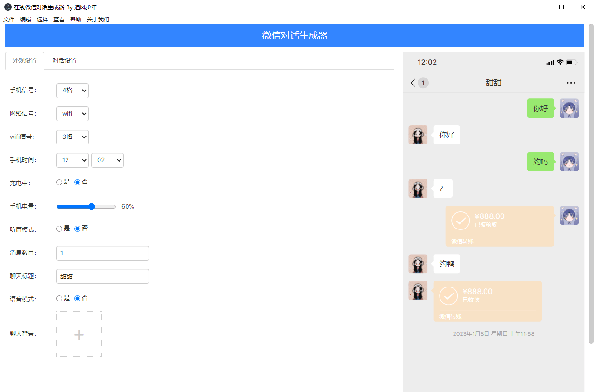Select 是 for 听筒模式 option
594x392 pixels.
point(60,229)
